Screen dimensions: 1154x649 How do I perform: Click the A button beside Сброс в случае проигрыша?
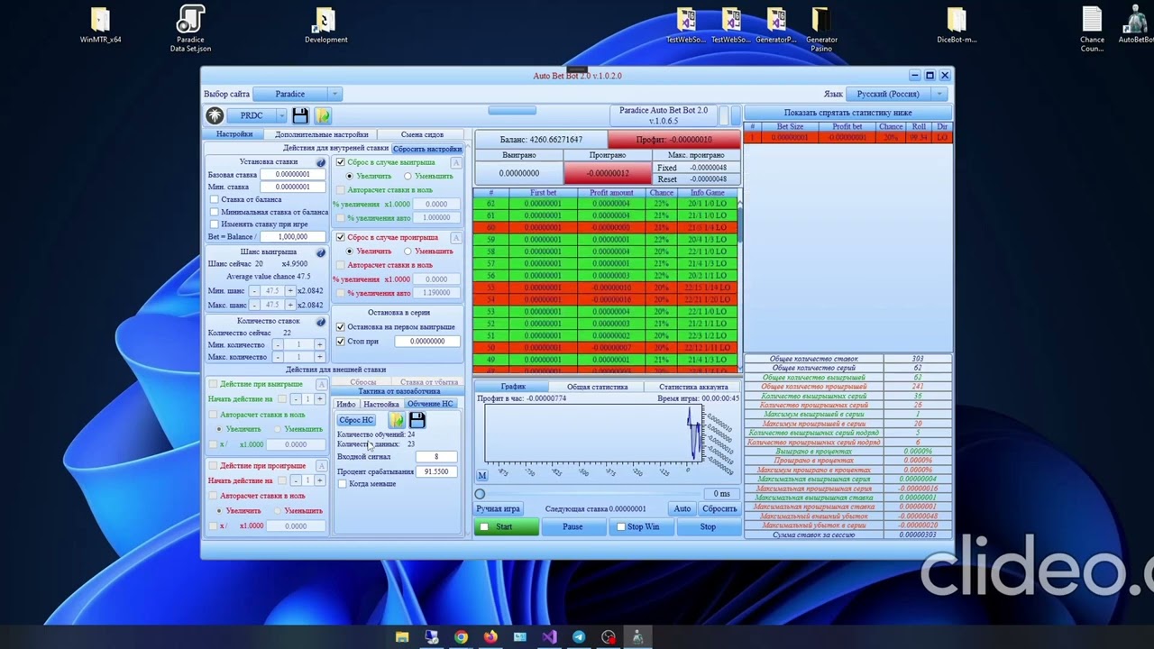(456, 238)
